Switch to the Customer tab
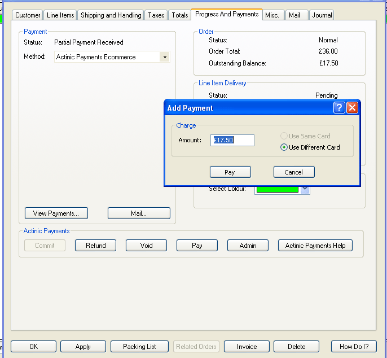 point(28,15)
